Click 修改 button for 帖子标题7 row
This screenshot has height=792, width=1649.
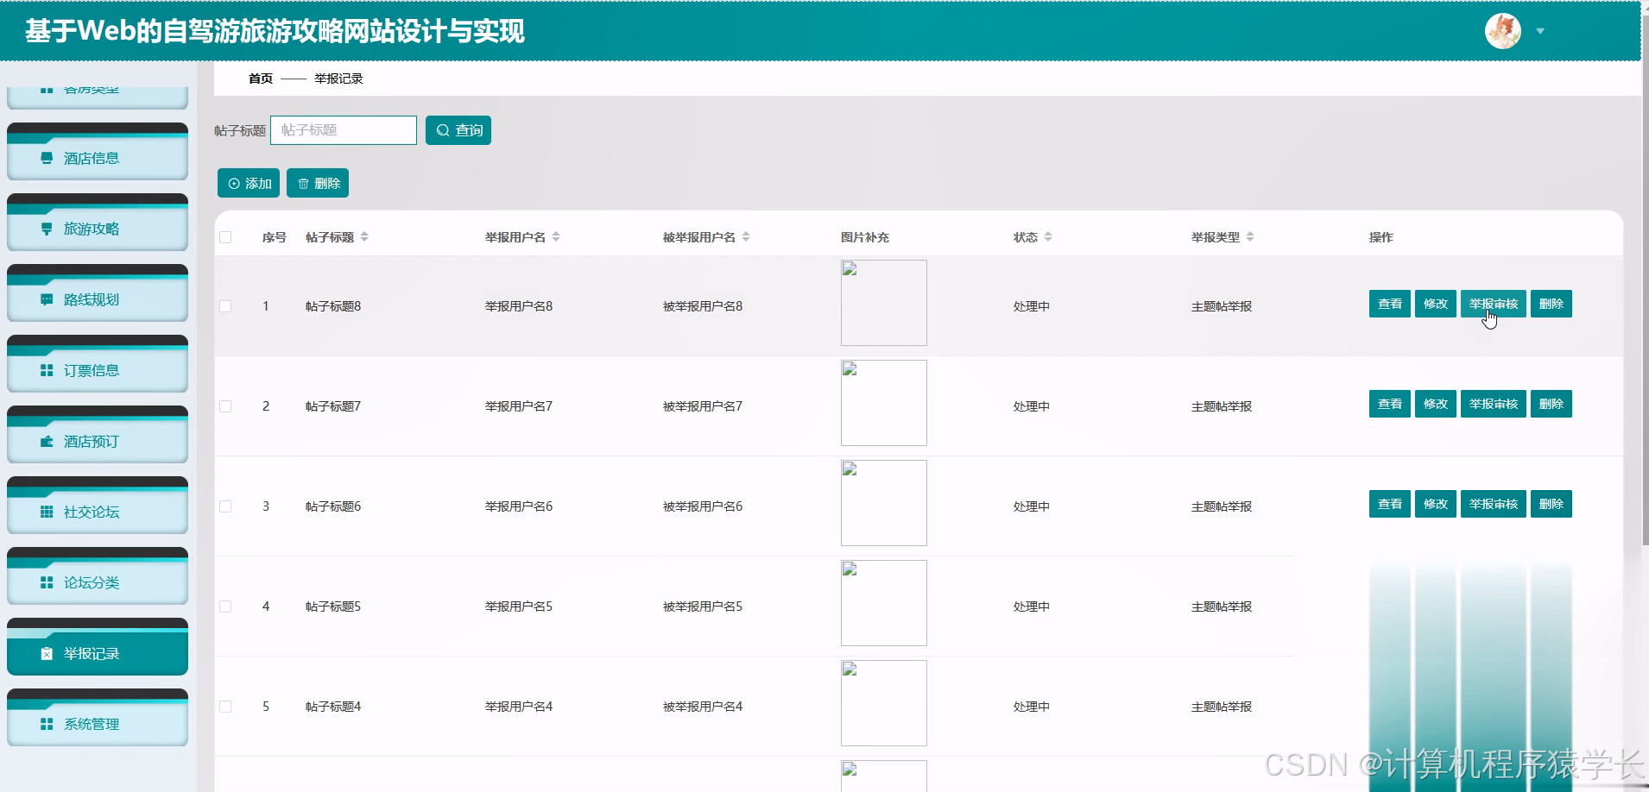(x=1435, y=403)
